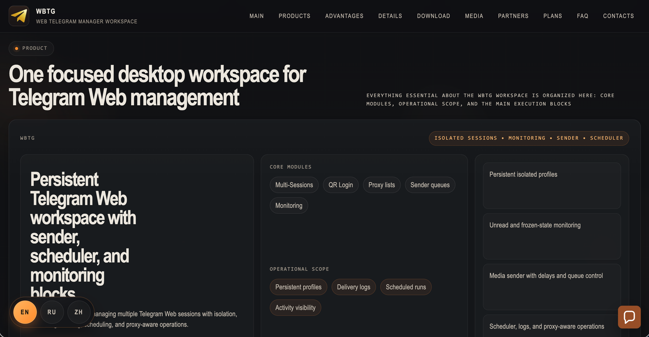Image resolution: width=649 pixels, height=337 pixels.
Task: Click the Activity visibility chip
Action: [x=296, y=308]
